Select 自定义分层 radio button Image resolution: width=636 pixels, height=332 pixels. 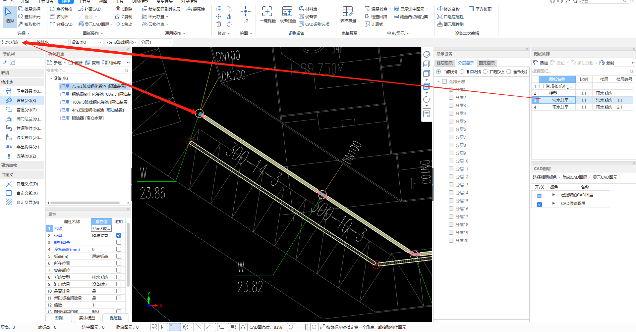pyautogui.click(x=485, y=71)
